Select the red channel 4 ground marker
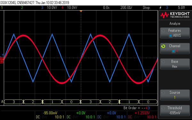Viewport: 192px width, 120px height. (2, 60)
